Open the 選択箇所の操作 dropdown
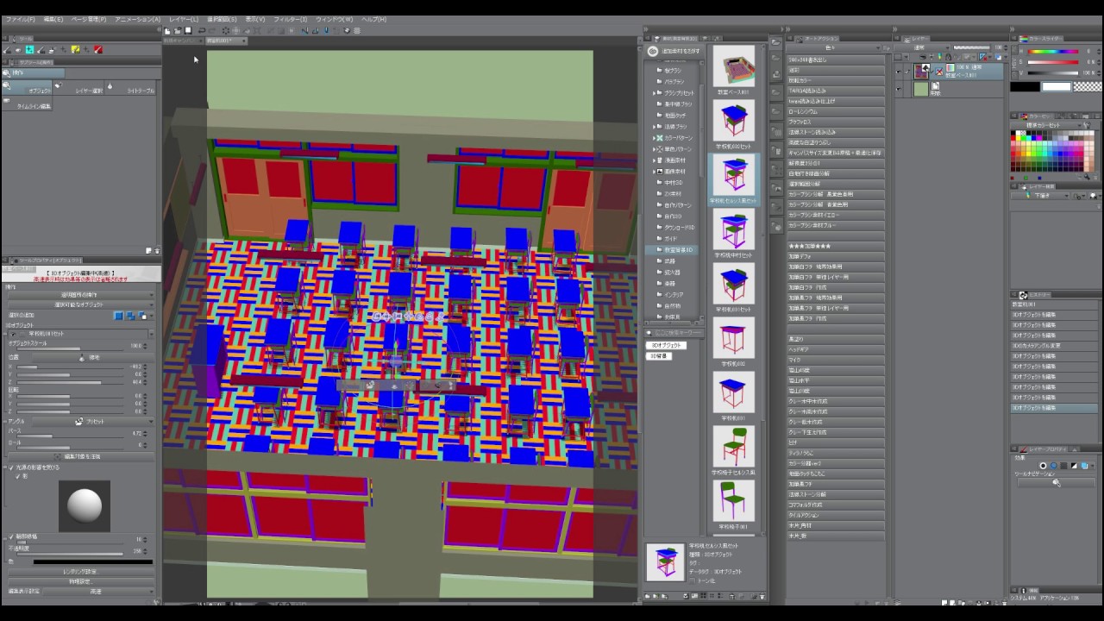This screenshot has height=621, width=1104. 82,295
